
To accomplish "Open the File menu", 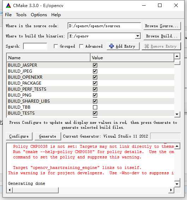I will [8, 15].
